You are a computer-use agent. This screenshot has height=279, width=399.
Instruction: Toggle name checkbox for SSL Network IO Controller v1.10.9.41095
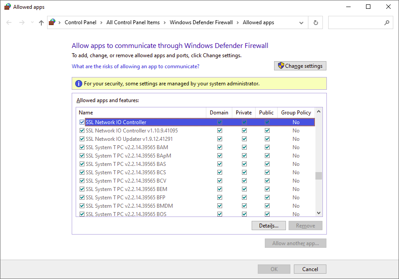coord(82,131)
